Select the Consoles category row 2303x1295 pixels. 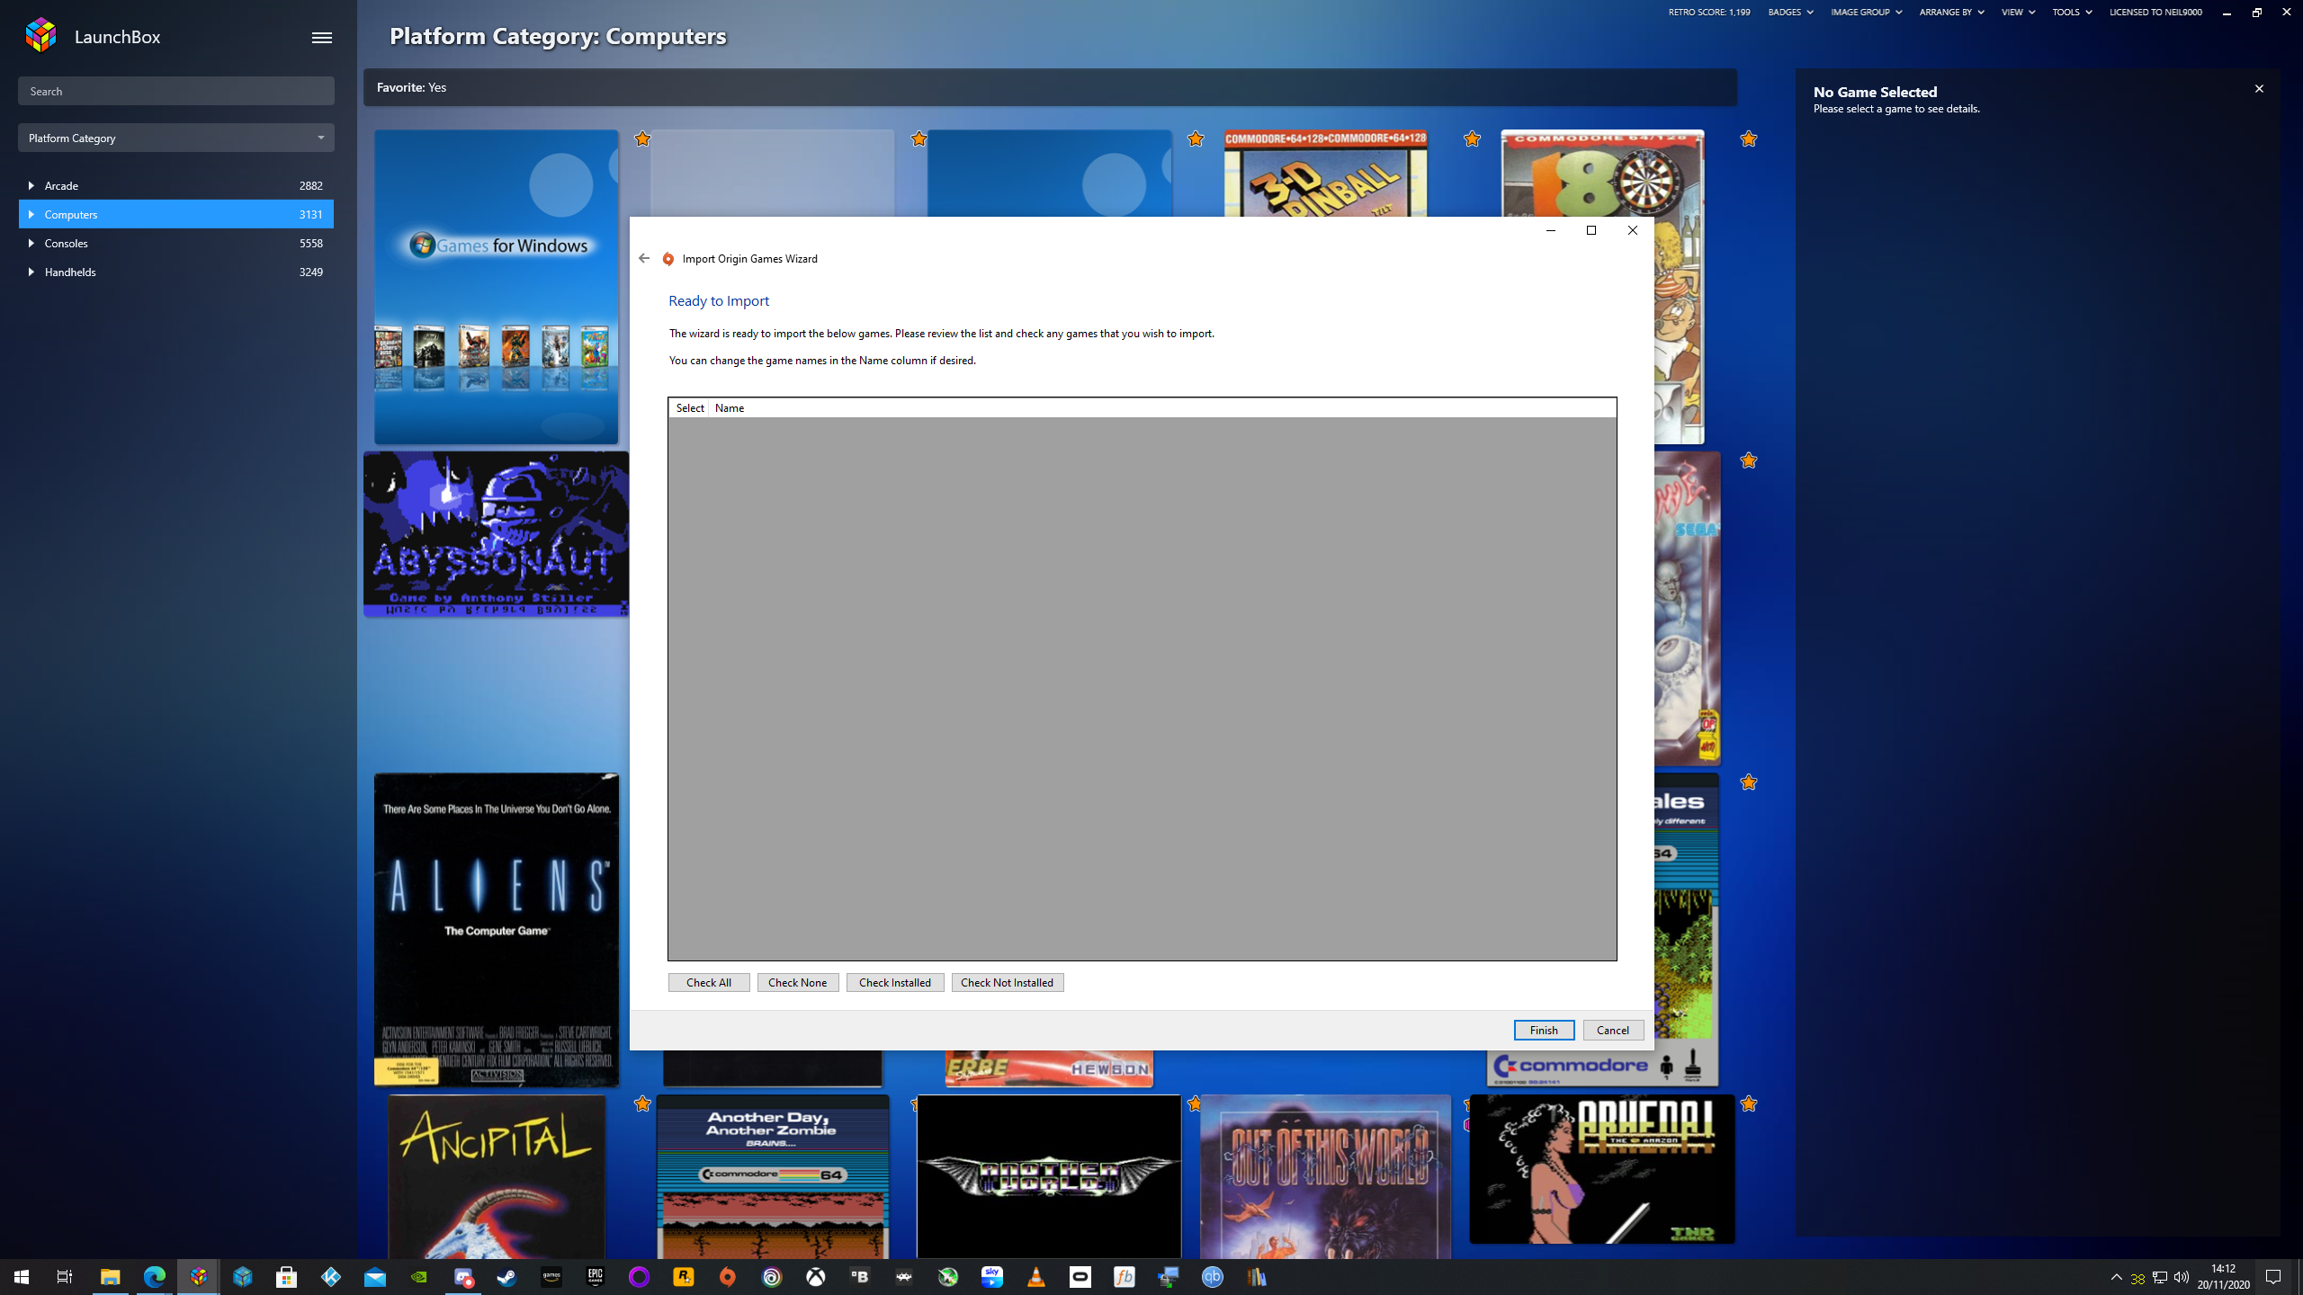[x=176, y=243]
